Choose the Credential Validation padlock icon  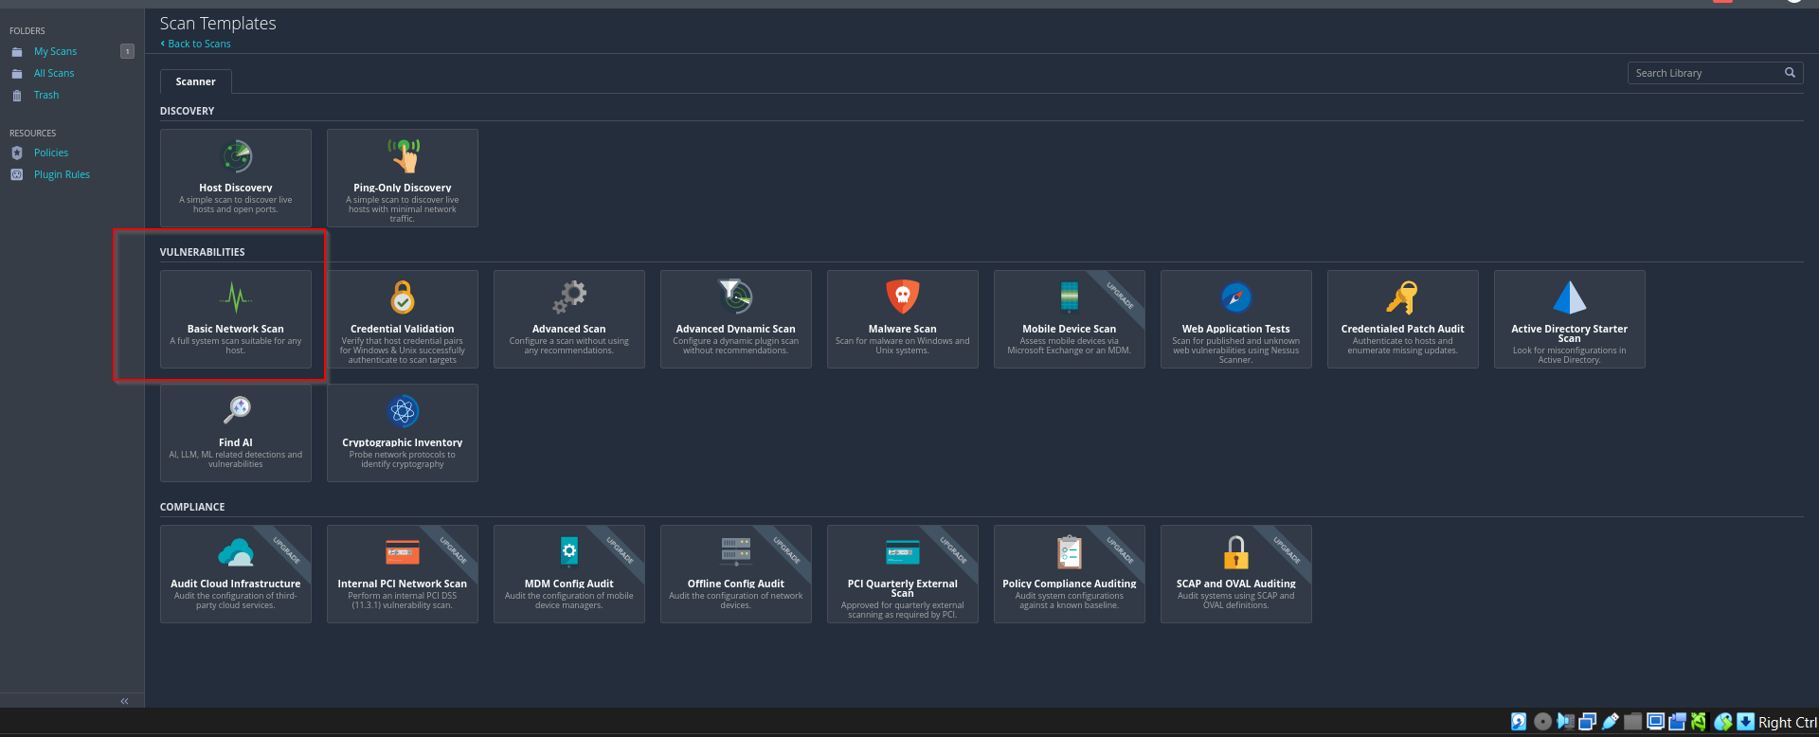pyautogui.click(x=403, y=297)
